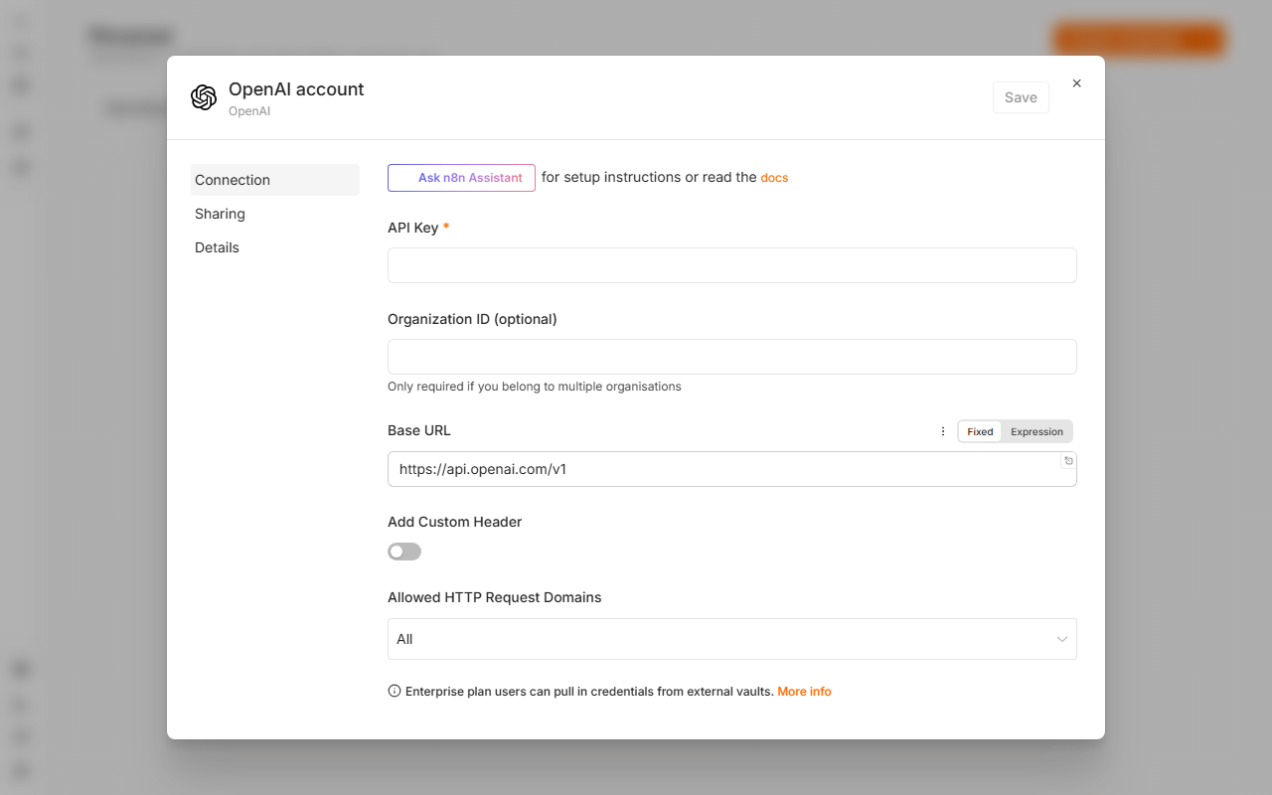Select the Fixed mode for Base URL
Viewport: 1272px width, 795px height.
coord(980,431)
